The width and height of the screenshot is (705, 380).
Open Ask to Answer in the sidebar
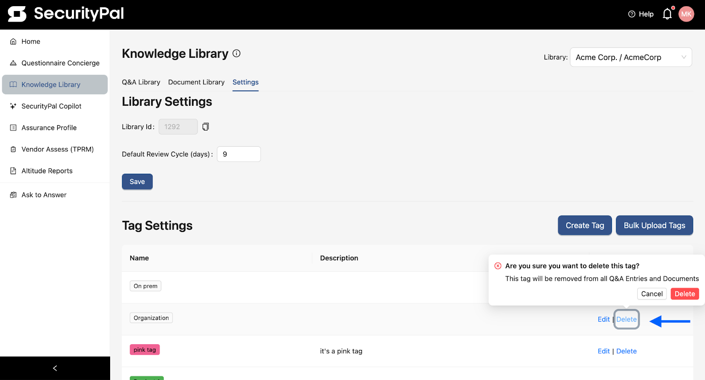click(x=55, y=195)
